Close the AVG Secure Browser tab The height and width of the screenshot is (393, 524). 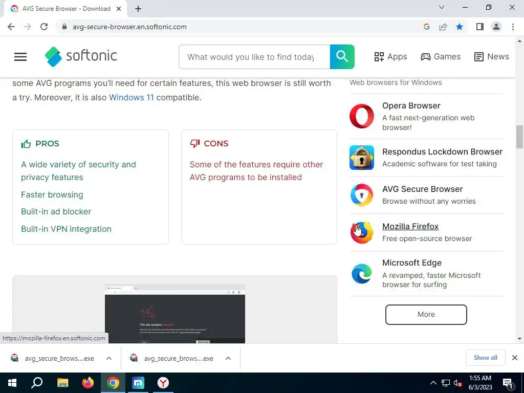click(x=119, y=9)
